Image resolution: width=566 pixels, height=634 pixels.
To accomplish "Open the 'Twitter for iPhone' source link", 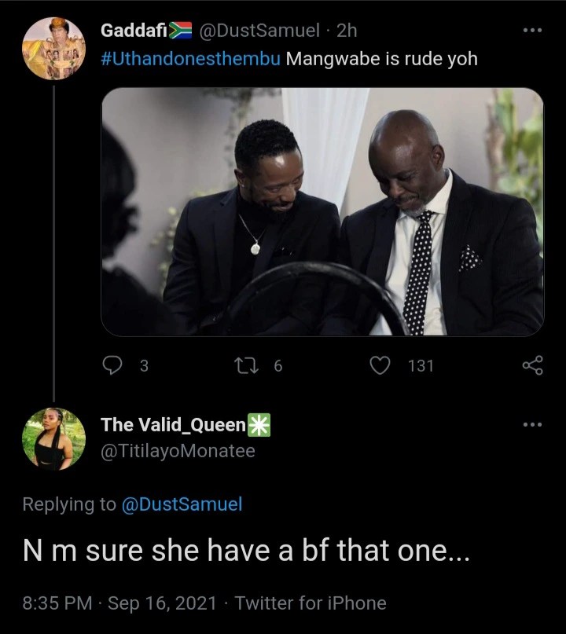I will tap(311, 603).
